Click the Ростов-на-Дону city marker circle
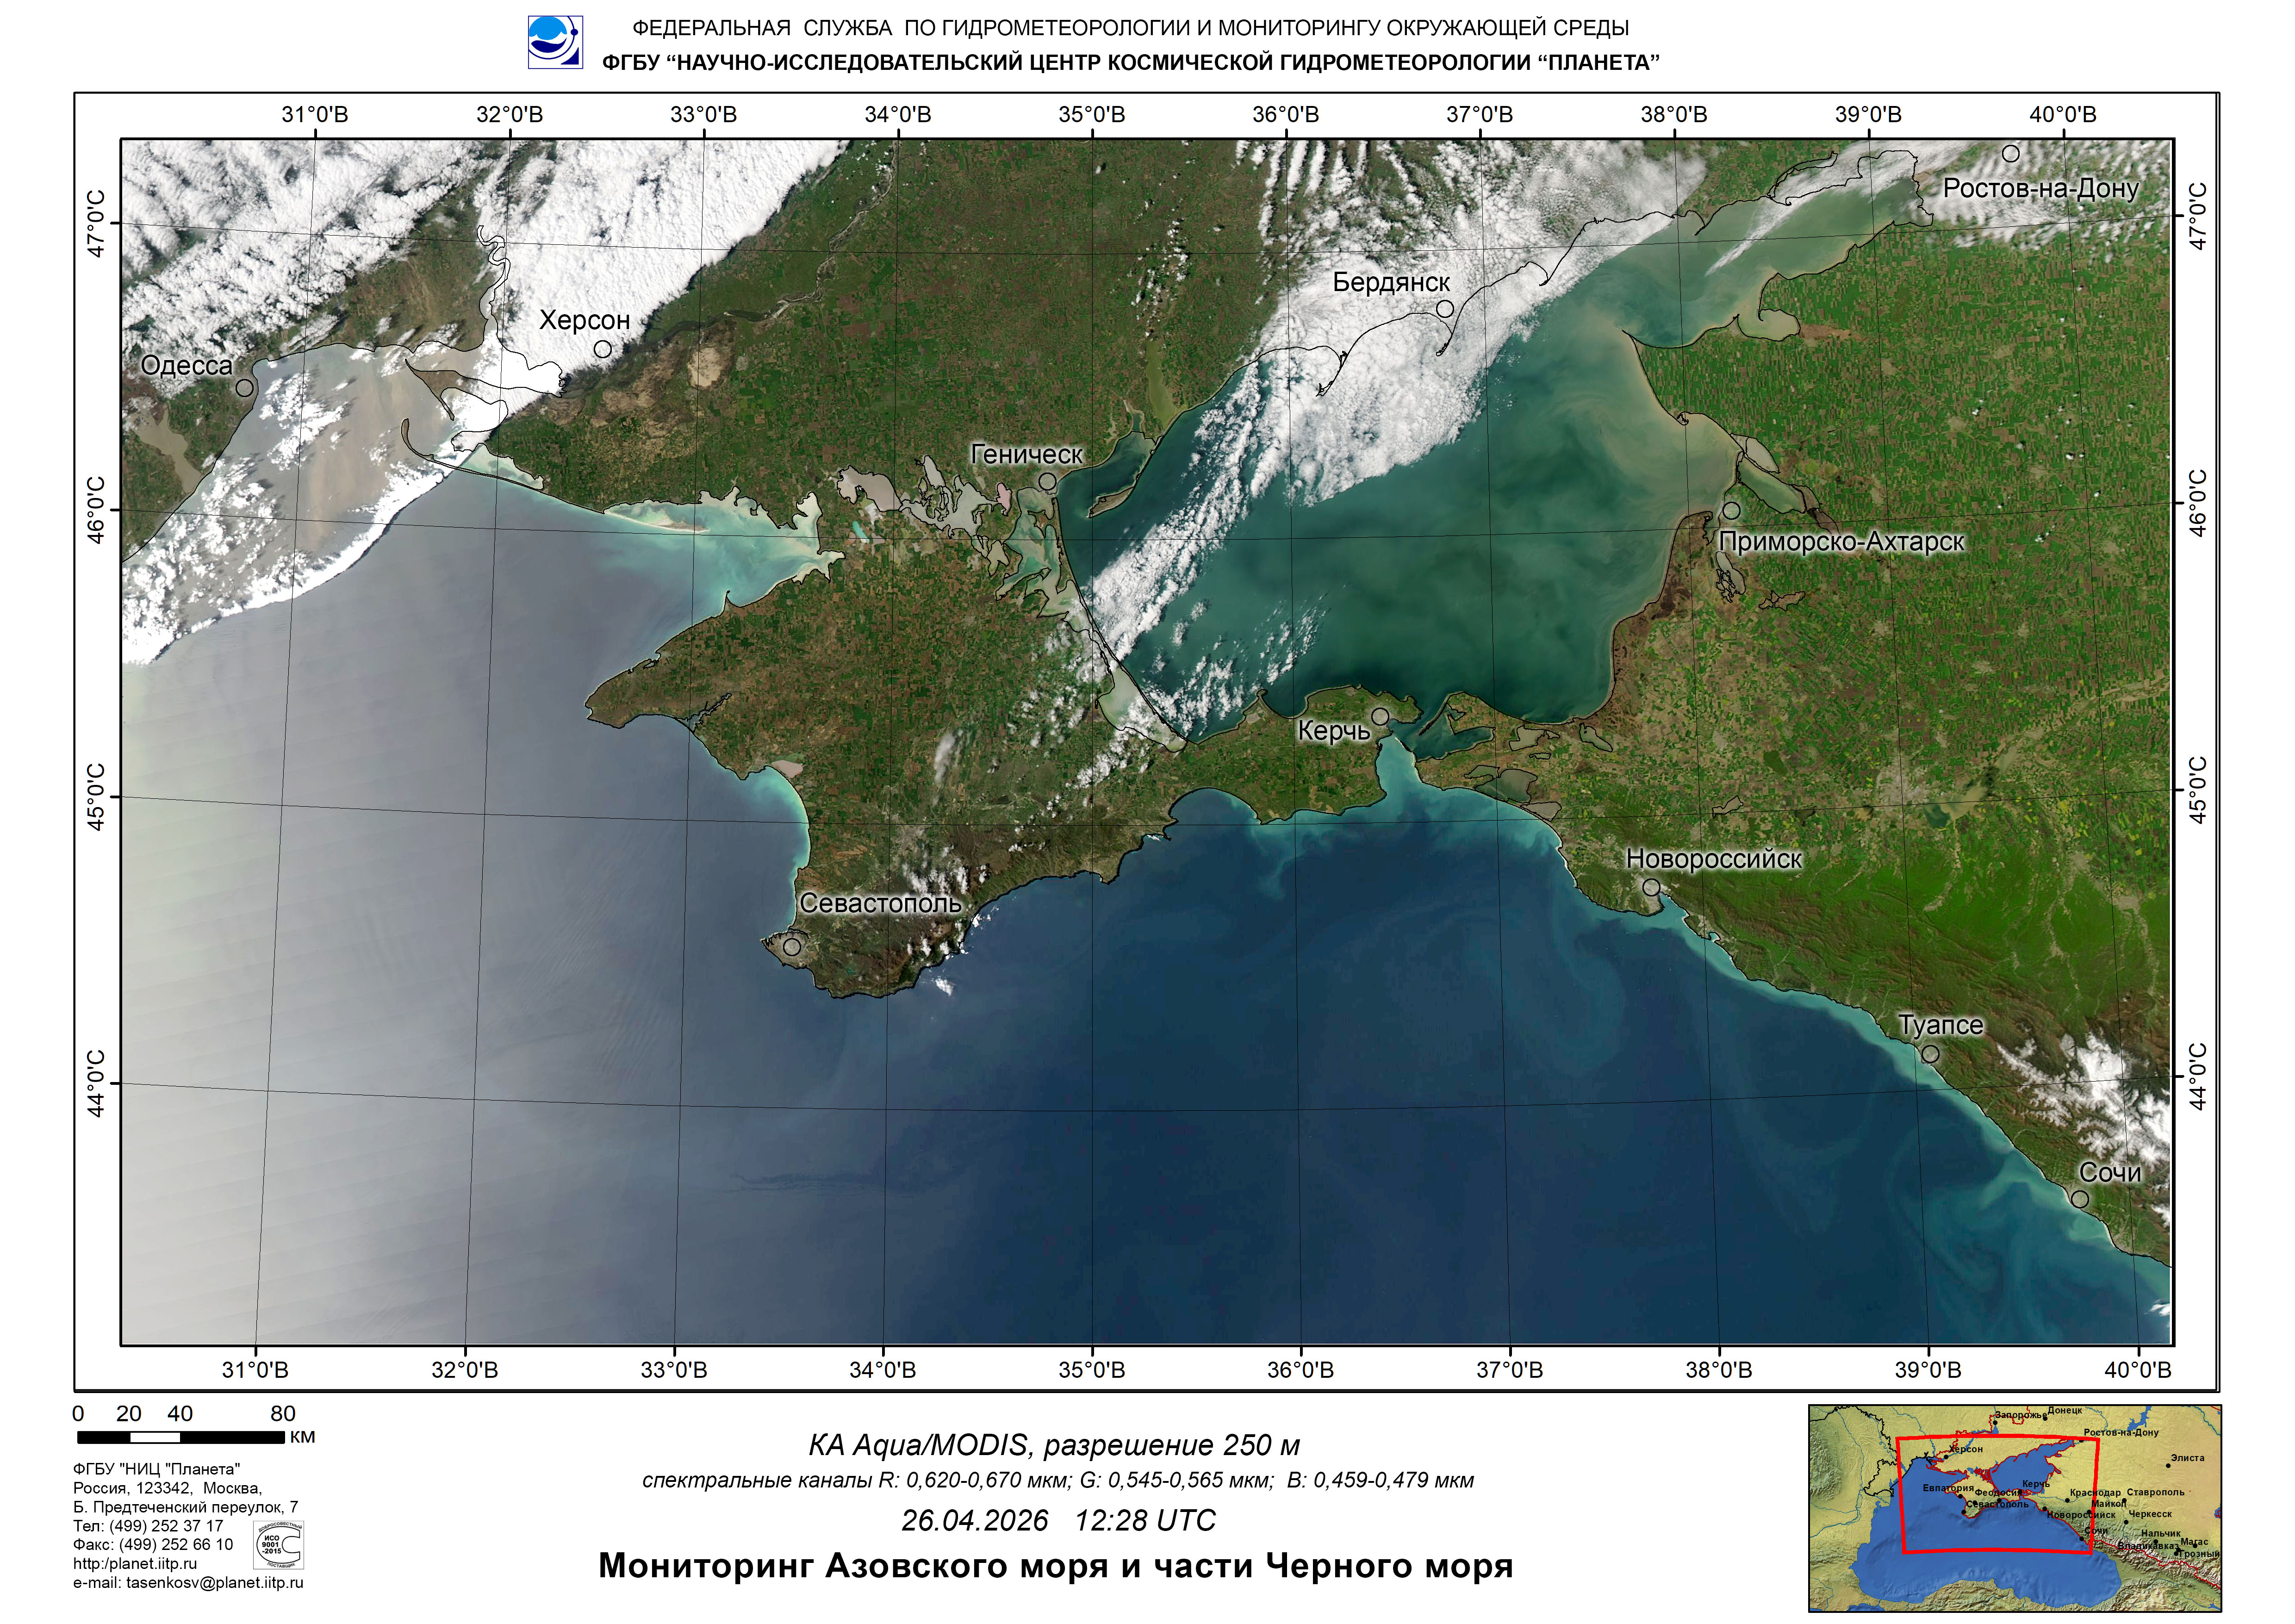Image resolution: width=2295 pixels, height=1624 pixels. coord(2011,154)
